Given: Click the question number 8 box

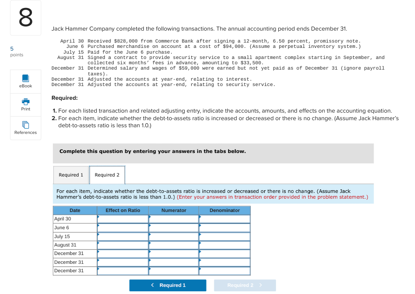Looking at the screenshot, I should tap(26, 18).
